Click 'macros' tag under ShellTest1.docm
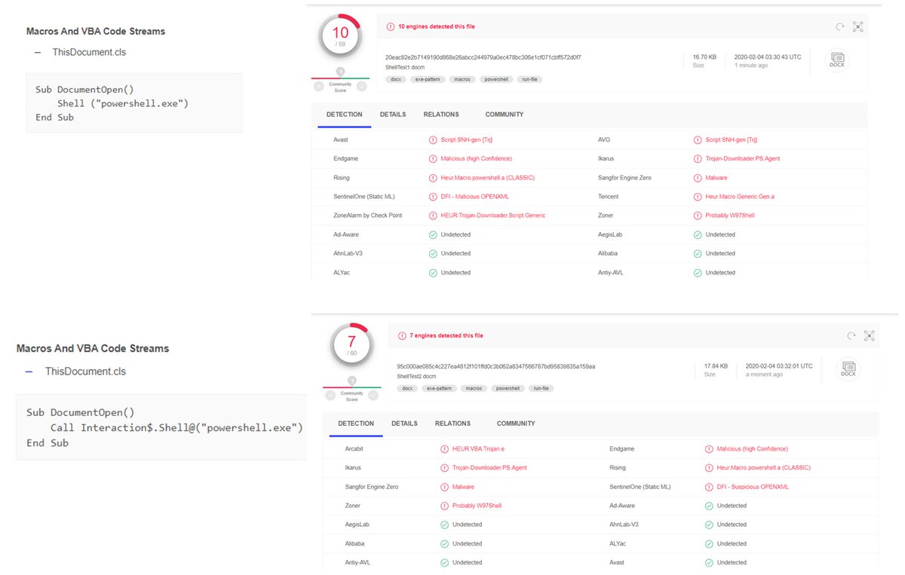This screenshot has height=575, width=905. (462, 79)
